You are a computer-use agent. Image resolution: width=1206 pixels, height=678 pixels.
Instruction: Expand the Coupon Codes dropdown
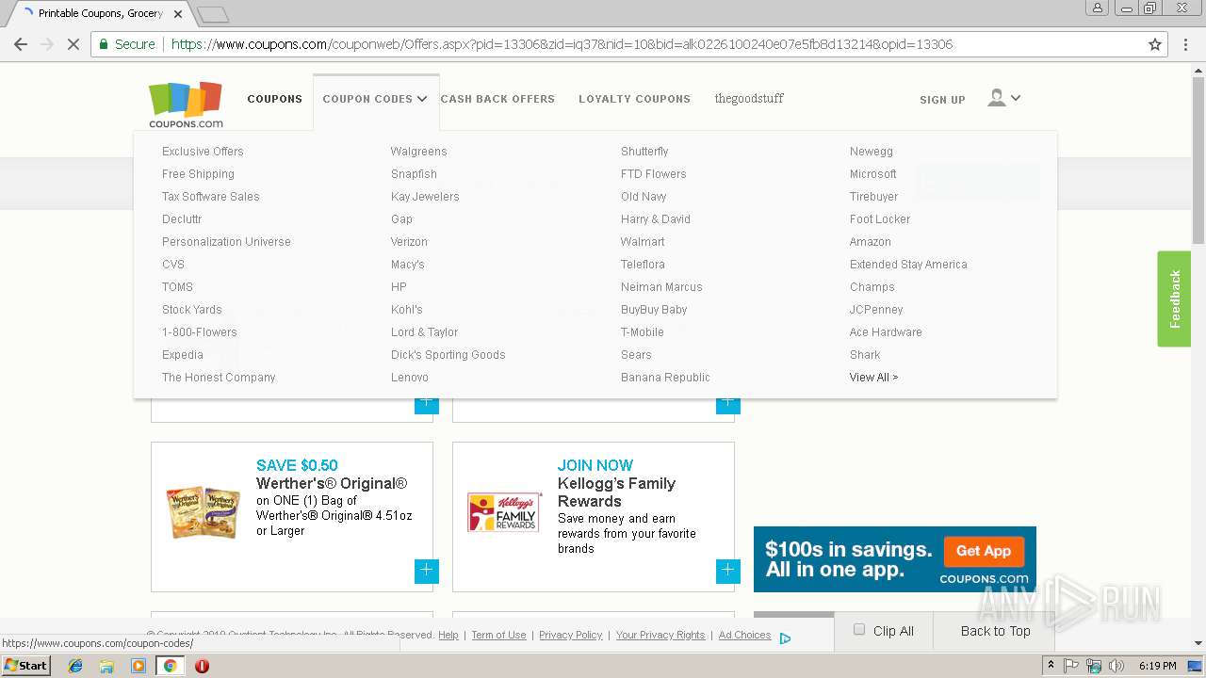point(375,99)
